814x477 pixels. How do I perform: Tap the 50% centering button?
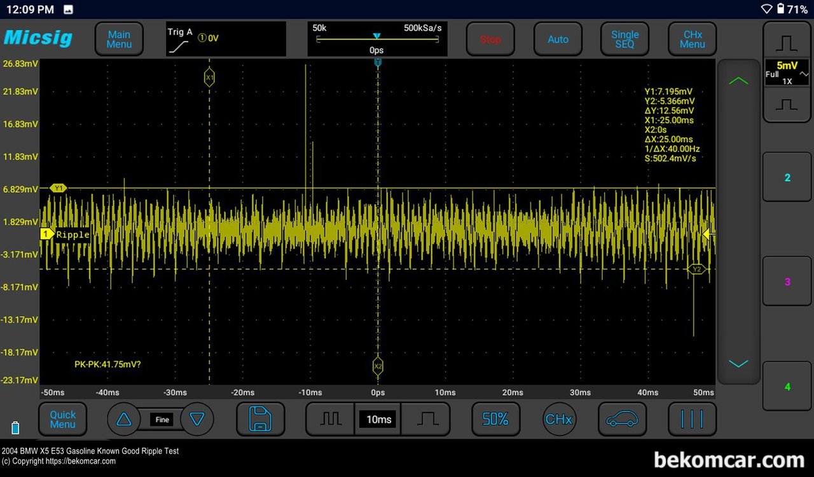pyautogui.click(x=495, y=419)
